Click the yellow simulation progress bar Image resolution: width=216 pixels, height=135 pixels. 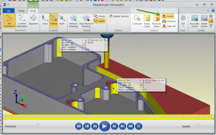tap(109, 117)
